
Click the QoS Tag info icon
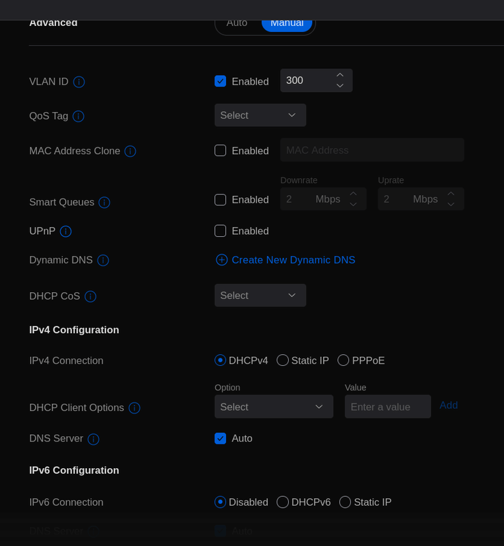click(x=78, y=116)
